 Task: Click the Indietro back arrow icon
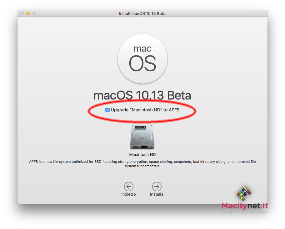(129, 187)
